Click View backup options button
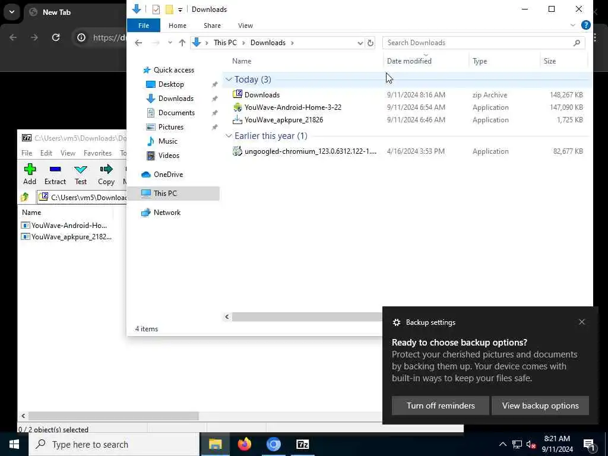 [x=540, y=406]
